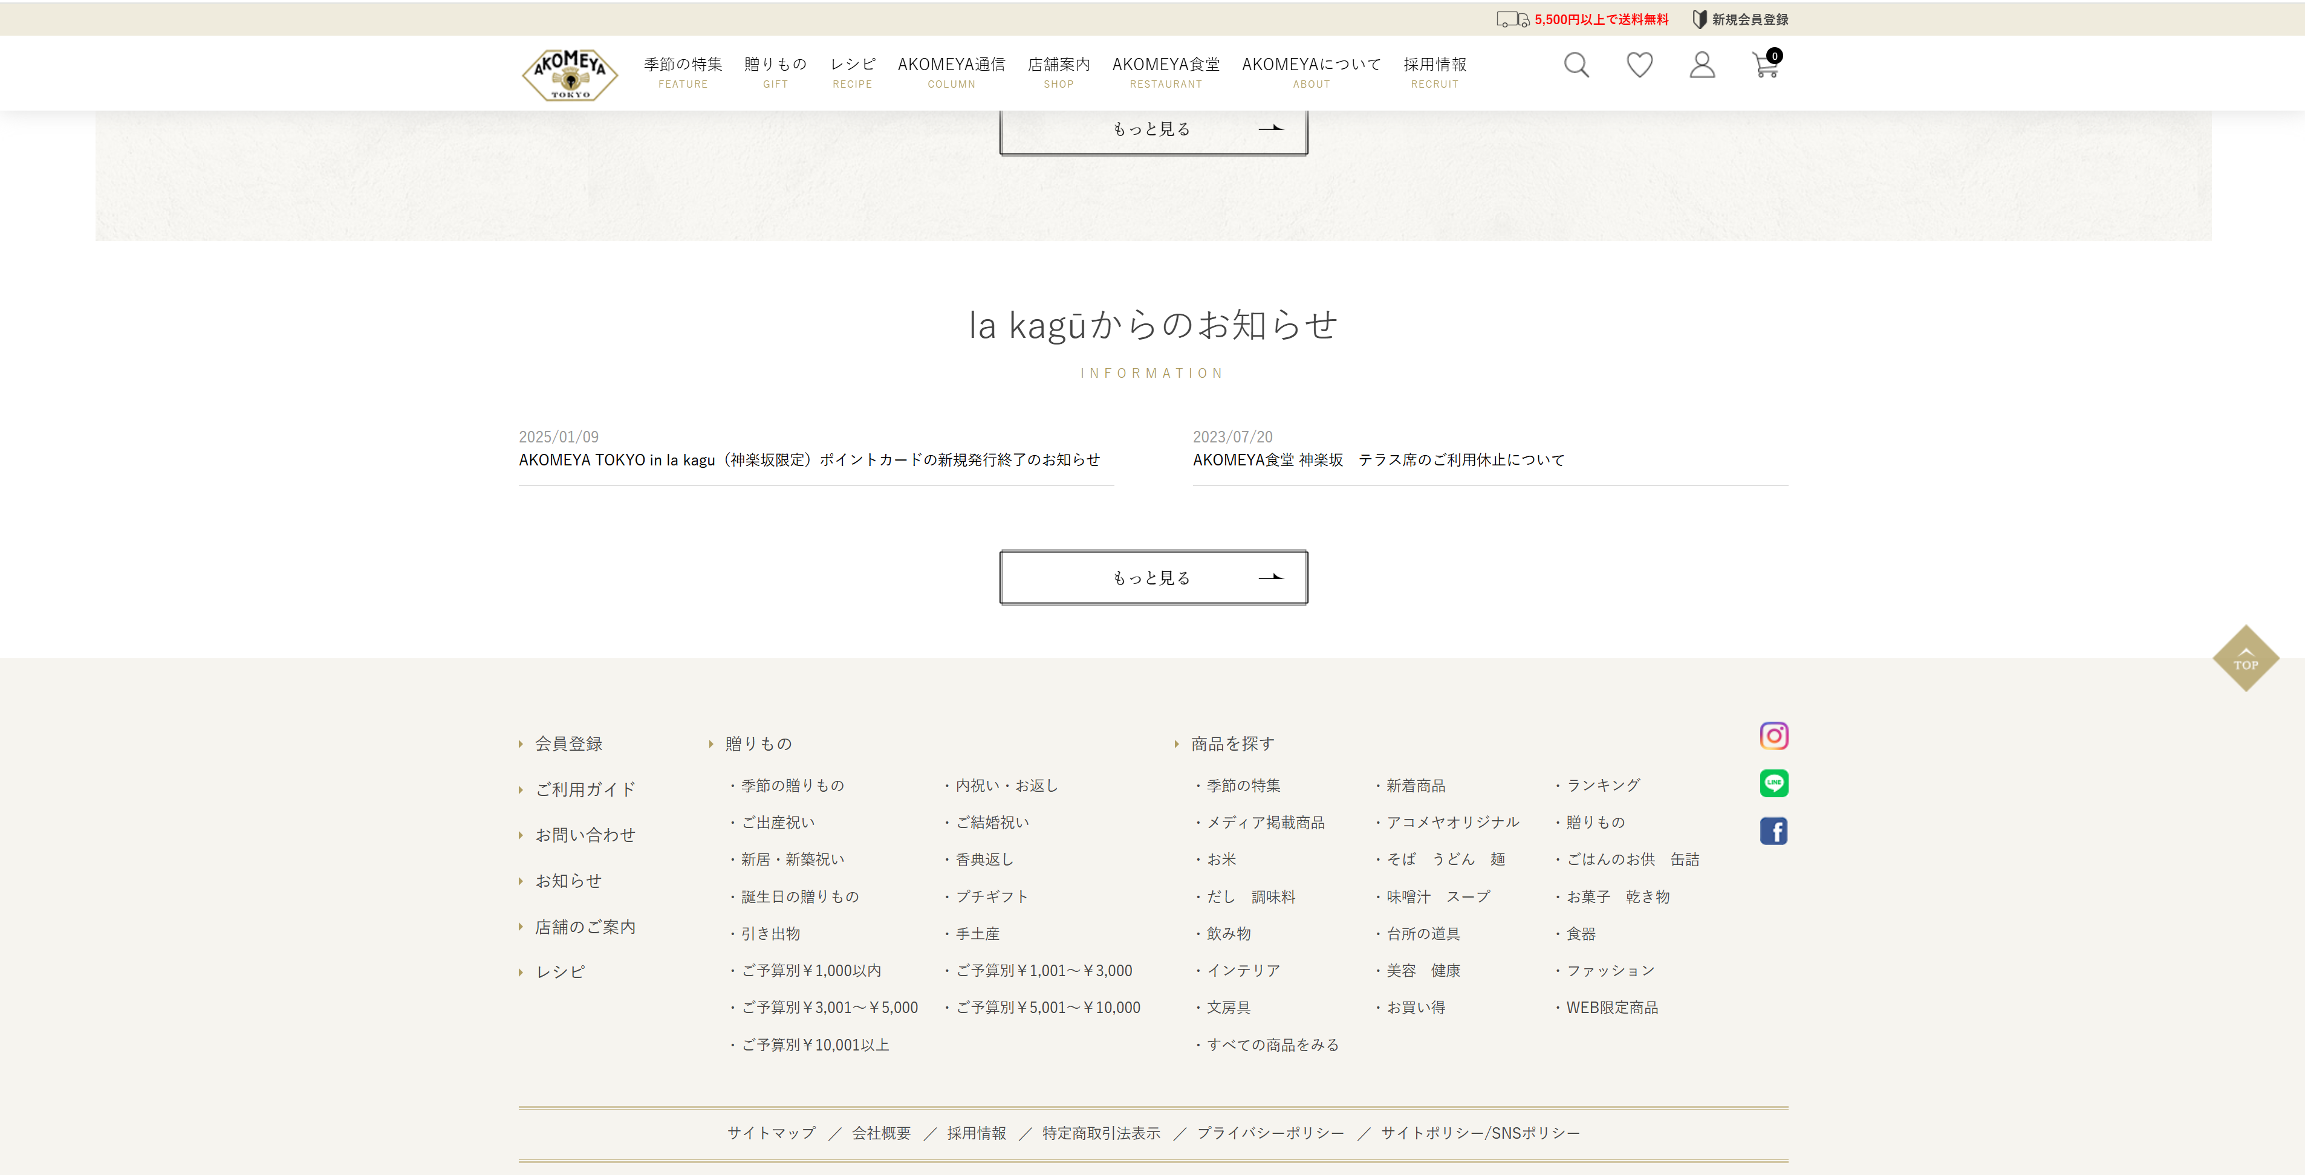Image resolution: width=2305 pixels, height=1175 pixels.
Task: Click すべての商品をみる footer link
Action: coord(1272,1044)
